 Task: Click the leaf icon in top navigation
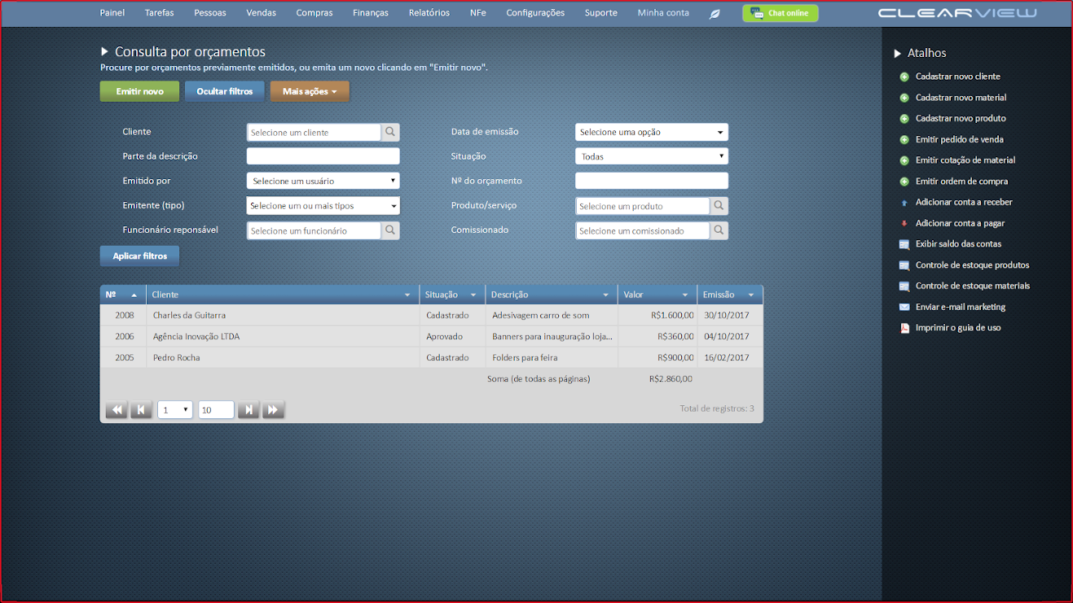pyautogui.click(x=715, y=14)
